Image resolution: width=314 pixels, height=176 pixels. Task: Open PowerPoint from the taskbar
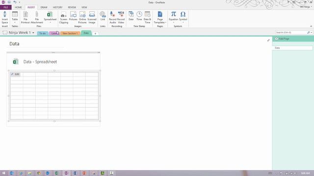84,173
